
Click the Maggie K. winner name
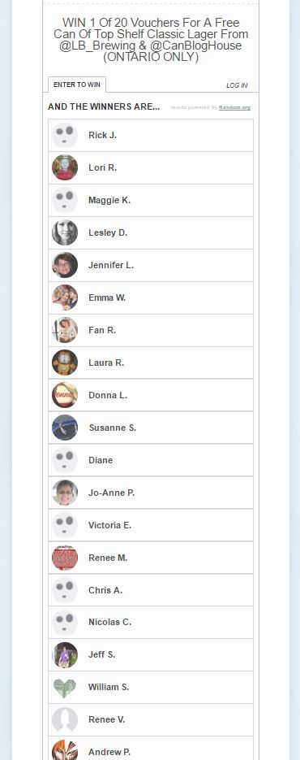(109, 200)
